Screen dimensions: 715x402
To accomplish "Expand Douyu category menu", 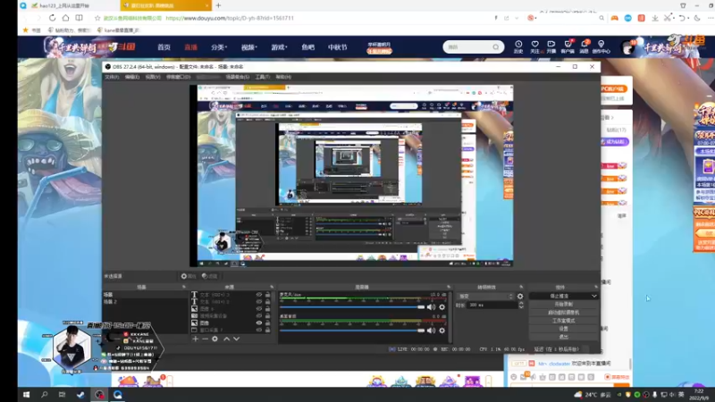I will point(219,47).
